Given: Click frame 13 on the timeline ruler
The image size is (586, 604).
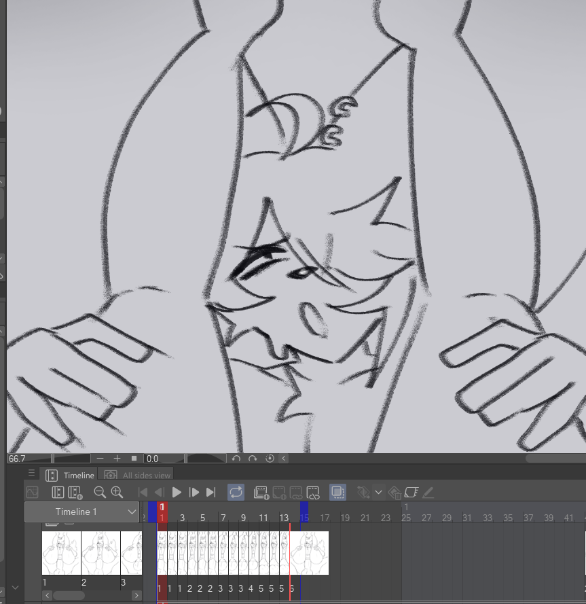Looking at the screenshot, I should coord(284,518).
